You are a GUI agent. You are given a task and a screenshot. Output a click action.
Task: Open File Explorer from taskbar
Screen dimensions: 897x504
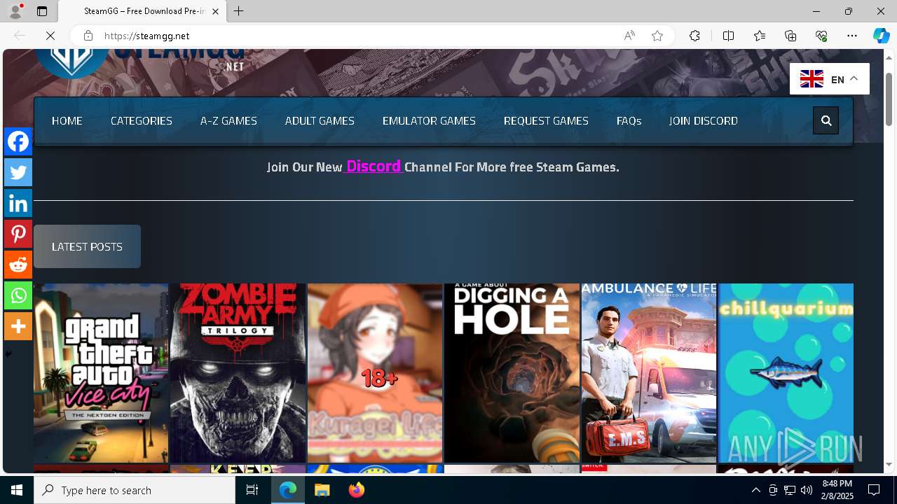click(322, 490)
